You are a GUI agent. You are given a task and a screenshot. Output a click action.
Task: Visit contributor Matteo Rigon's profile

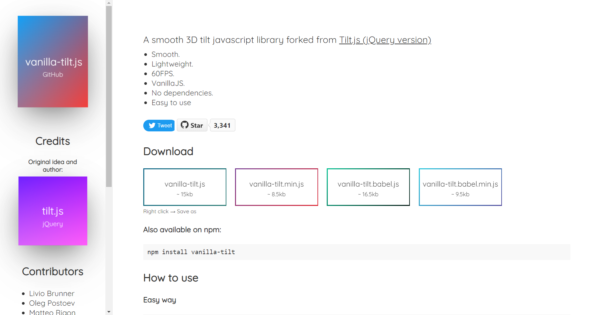[x=52, y=312]
